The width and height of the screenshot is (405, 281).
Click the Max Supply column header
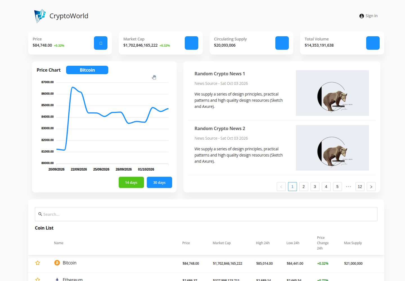point(353,243)
